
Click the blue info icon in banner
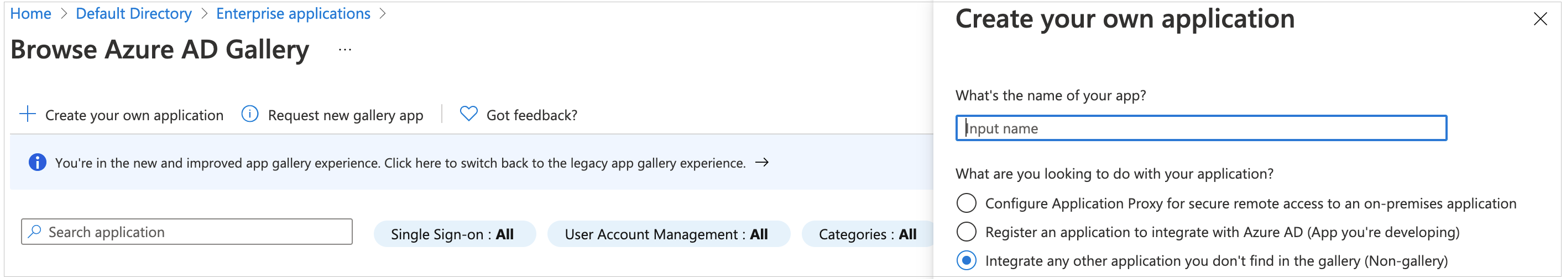[37, 163]
